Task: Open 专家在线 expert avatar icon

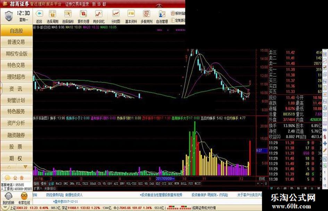Action: (x=24, y=196)
